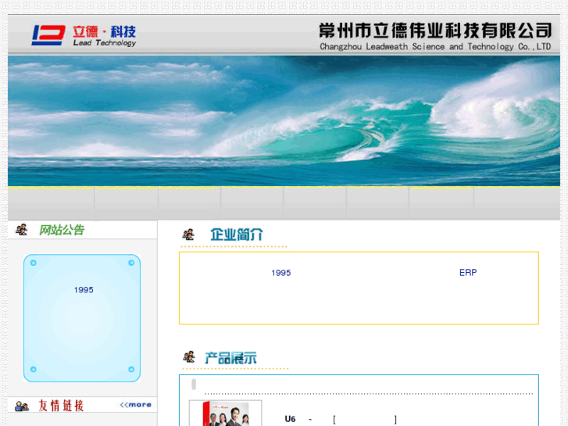Click 1995 in the 企业简介 box

tap(281, 273)
